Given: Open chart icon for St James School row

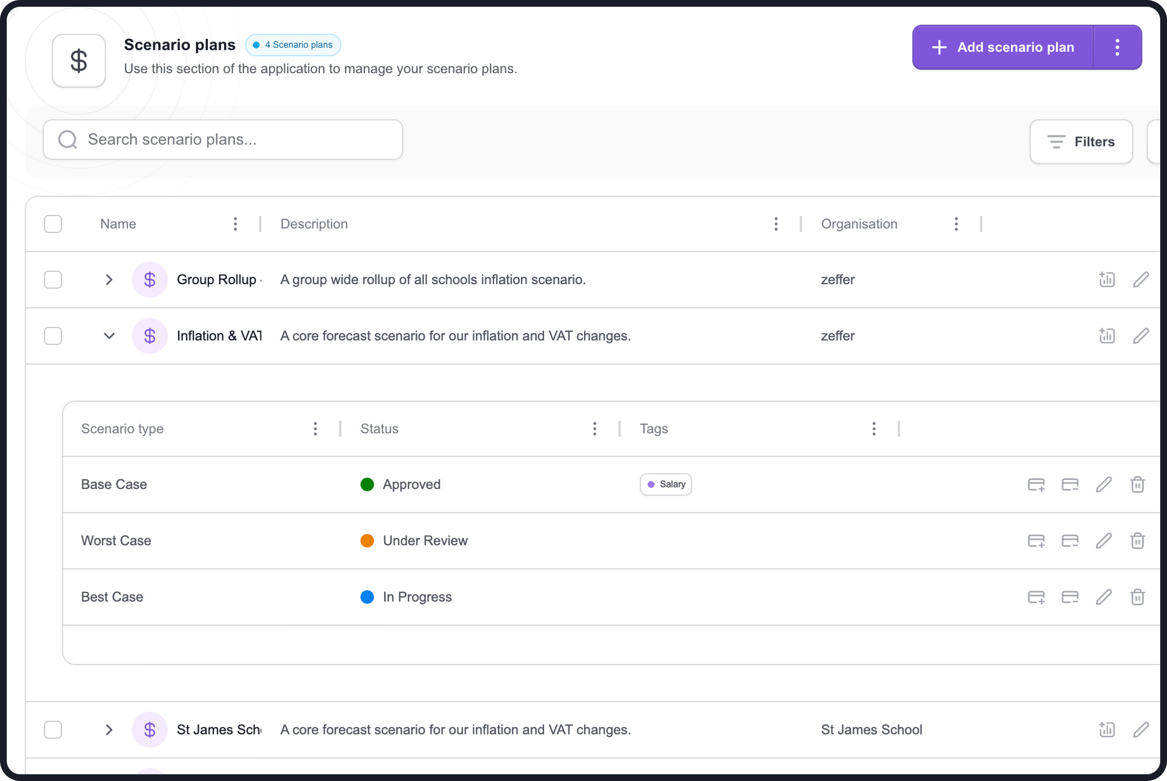Looking at the screenshot, I should pyautogui.click(x=1107, y=730).
